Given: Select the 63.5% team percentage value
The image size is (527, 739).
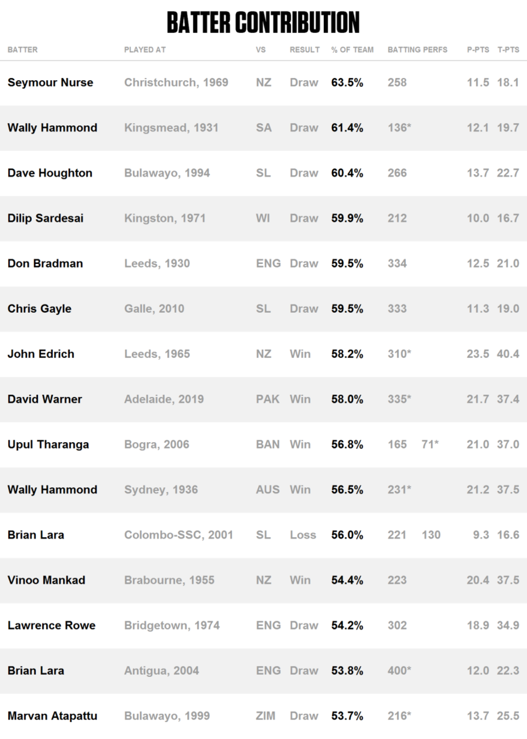Looking at the screenshot, I should point(347,82).
